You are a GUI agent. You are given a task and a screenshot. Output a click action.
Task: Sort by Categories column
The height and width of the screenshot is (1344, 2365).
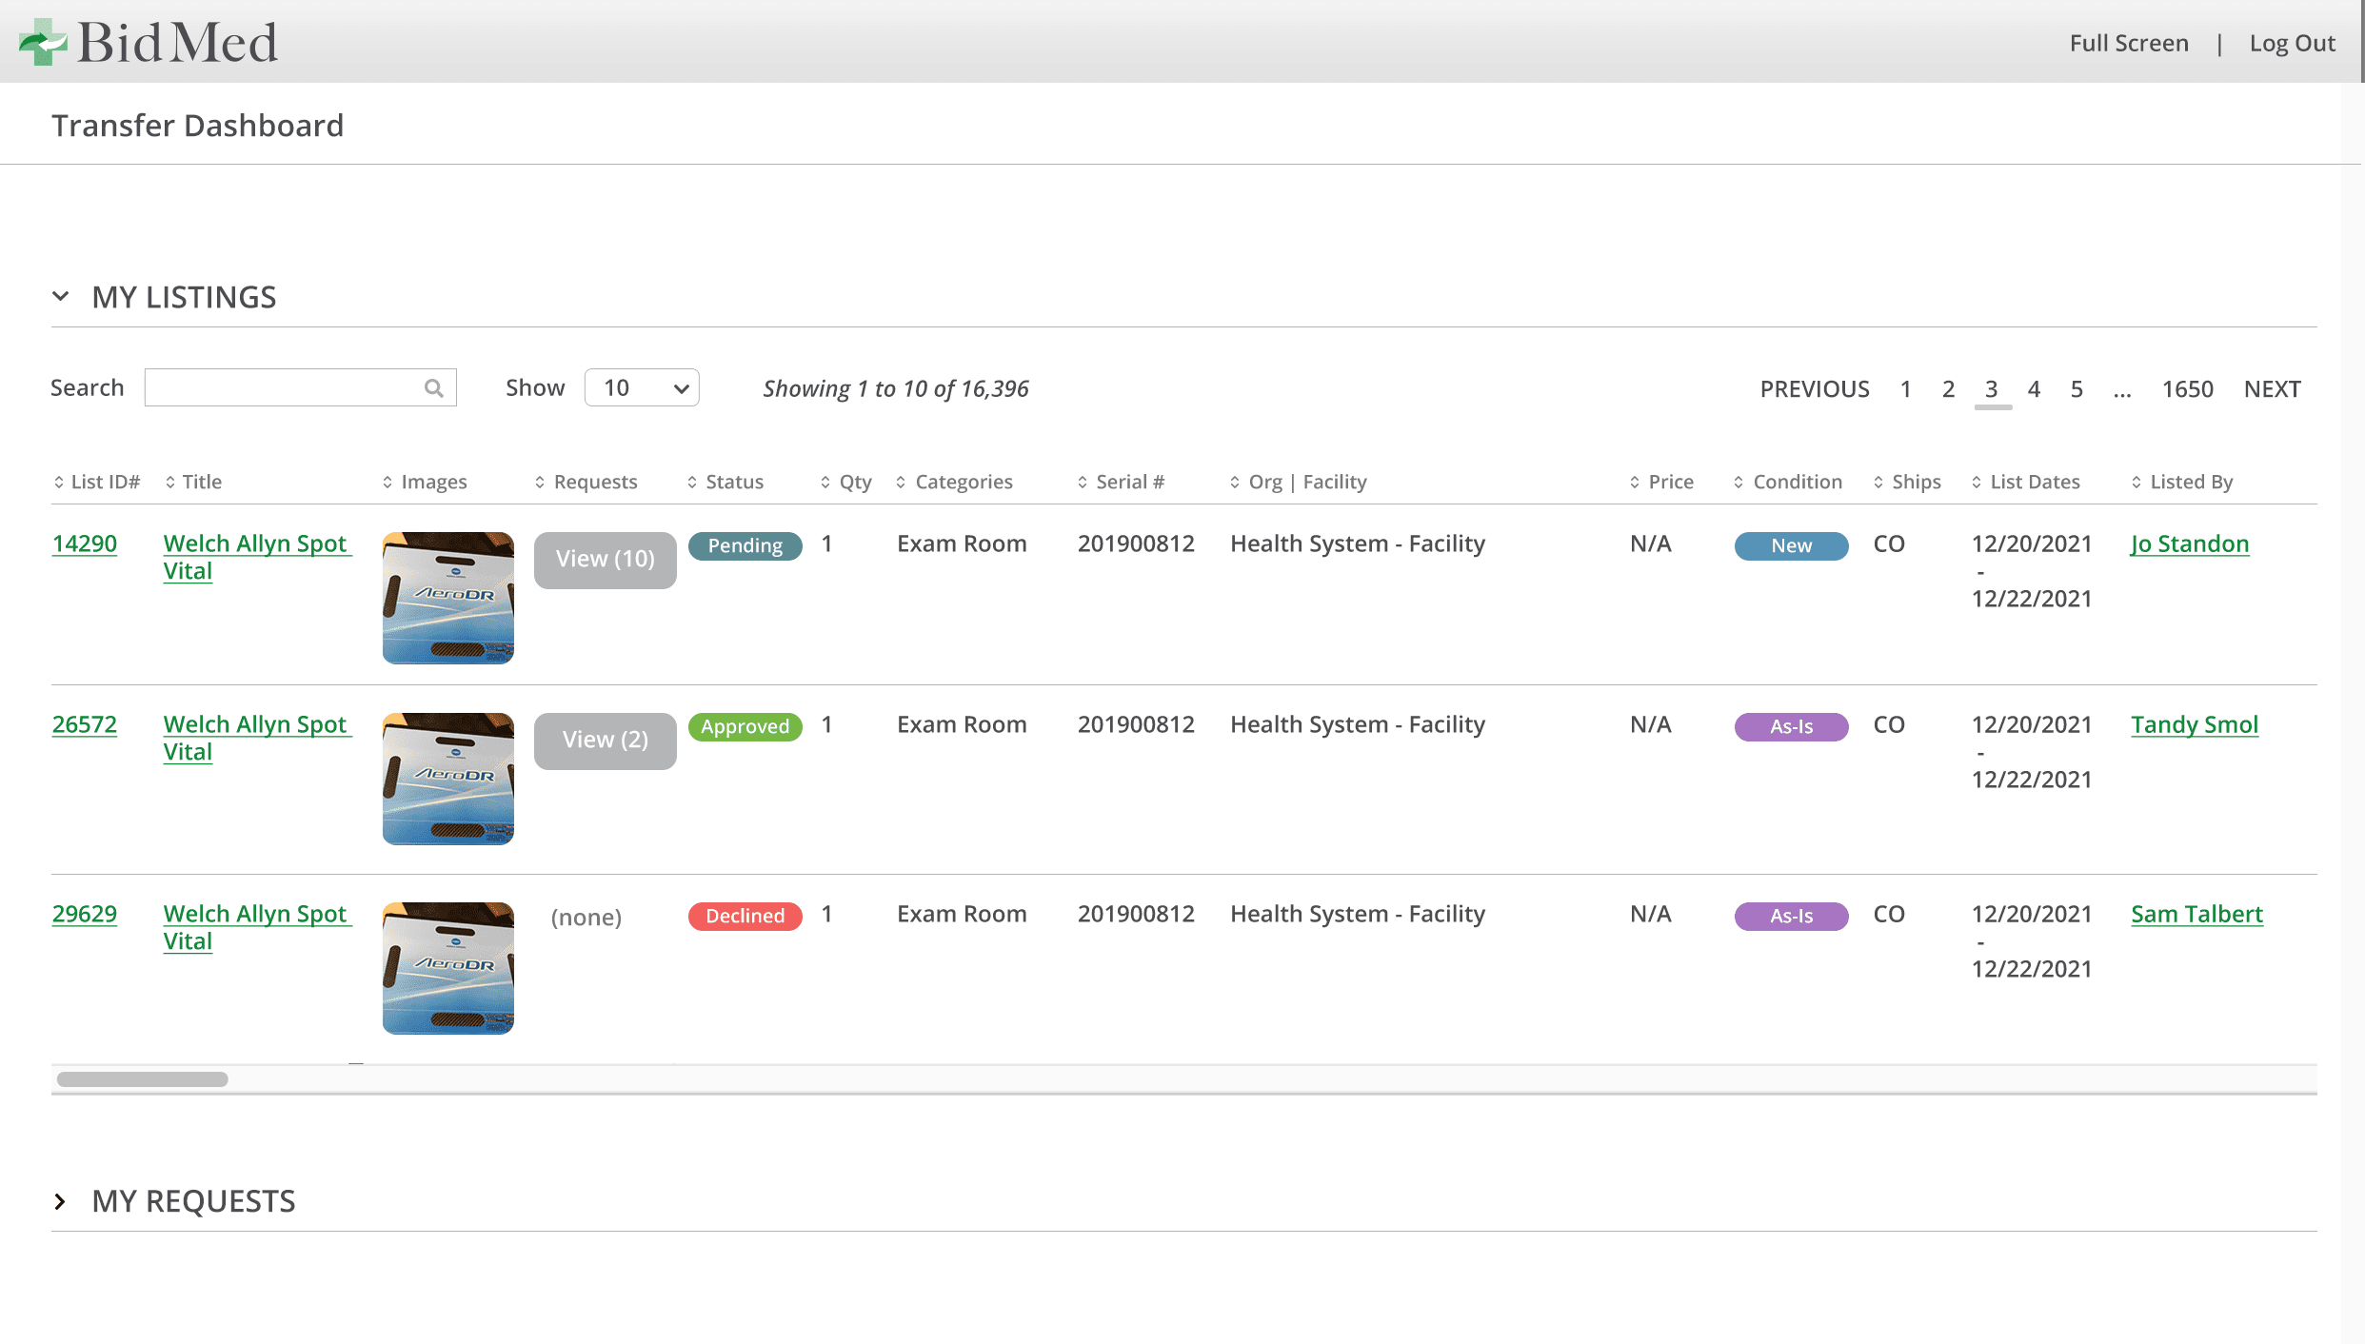pyautogui.click(x=955, y=482)
